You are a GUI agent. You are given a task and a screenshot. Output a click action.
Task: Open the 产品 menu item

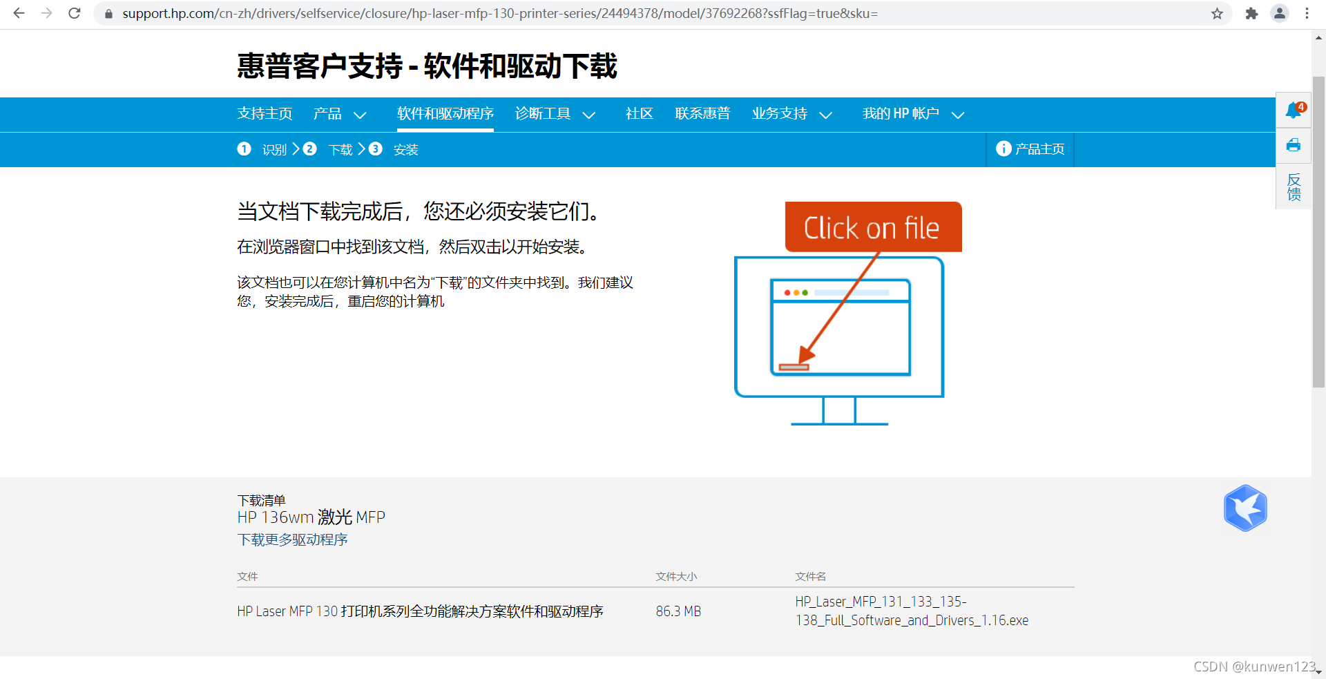pos(327,114)
